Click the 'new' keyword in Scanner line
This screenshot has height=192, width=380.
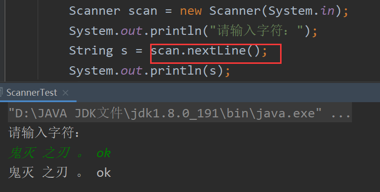tap(190, 11)
